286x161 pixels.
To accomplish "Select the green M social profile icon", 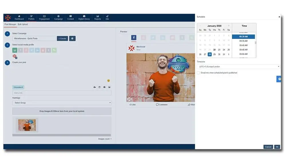I will point(15,50).
